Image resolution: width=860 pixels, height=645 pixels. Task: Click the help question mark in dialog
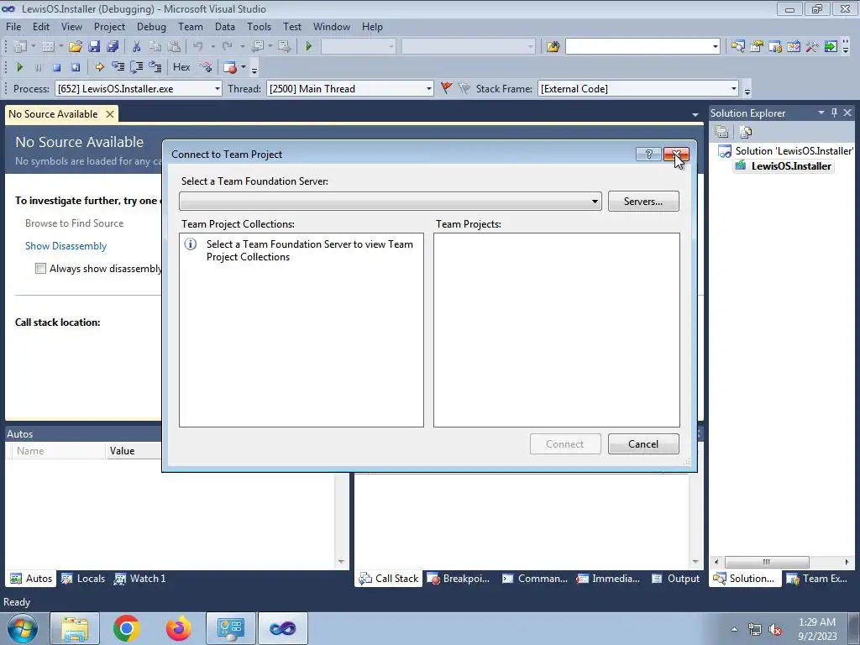pyautogui.click(x=648, y=155)
